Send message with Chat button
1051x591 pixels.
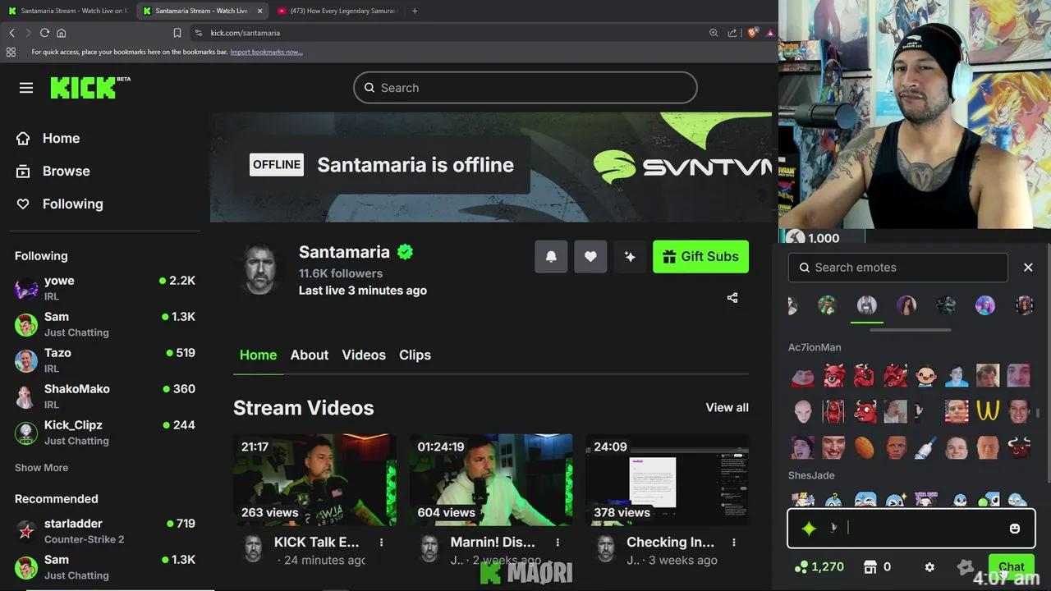(x=1012, y=567)
